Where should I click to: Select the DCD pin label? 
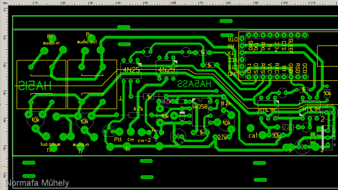[x=305, y=68]
